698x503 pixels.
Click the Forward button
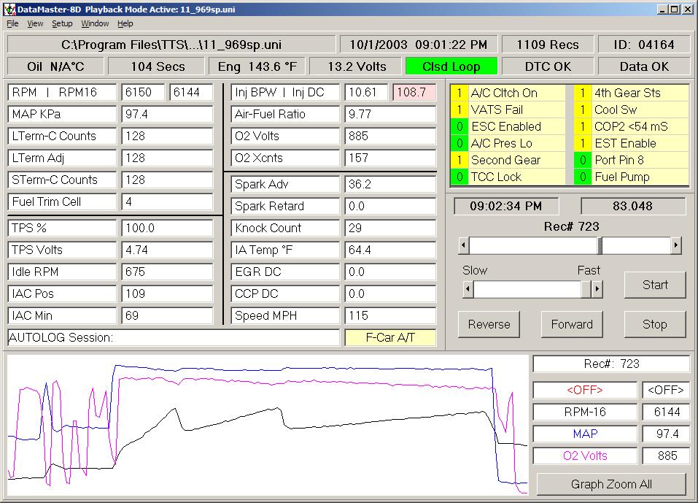[x=572, y=325]
